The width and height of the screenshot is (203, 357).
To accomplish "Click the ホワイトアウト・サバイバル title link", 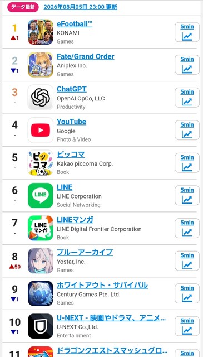I will (x=102, y=285).
